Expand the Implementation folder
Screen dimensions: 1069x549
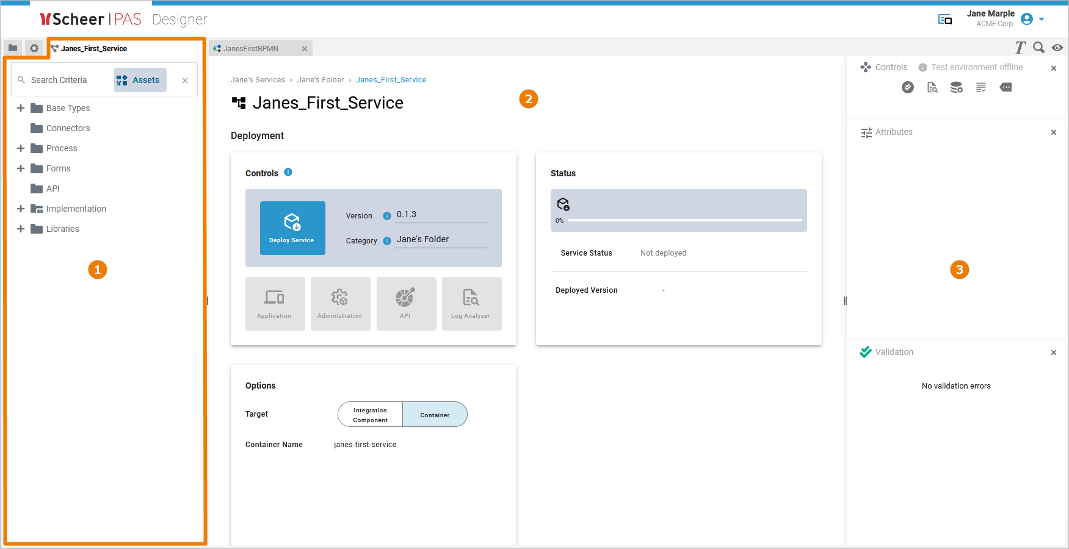(x=21, y=209)
